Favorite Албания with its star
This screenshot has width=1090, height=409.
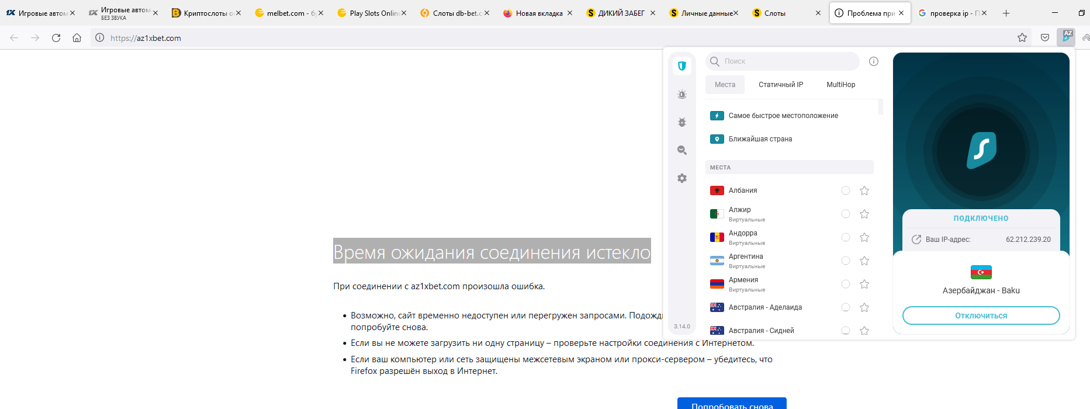coord(864,190)
